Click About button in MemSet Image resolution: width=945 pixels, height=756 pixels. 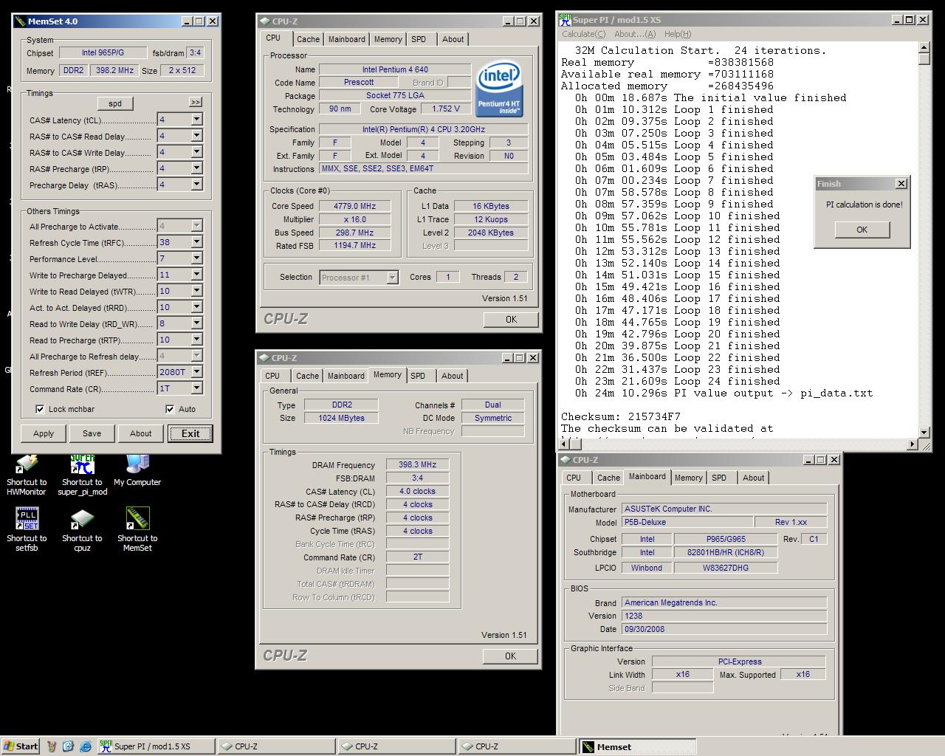pos(141,433)
